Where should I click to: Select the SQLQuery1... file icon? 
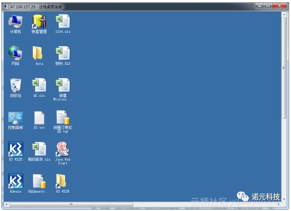pyautogui.click(x=39, y=183)
